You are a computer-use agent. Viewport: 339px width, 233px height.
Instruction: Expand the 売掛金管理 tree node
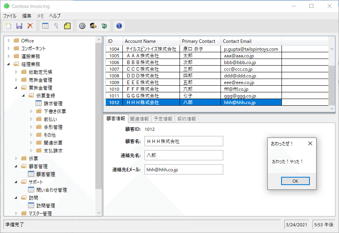point(17,80)
